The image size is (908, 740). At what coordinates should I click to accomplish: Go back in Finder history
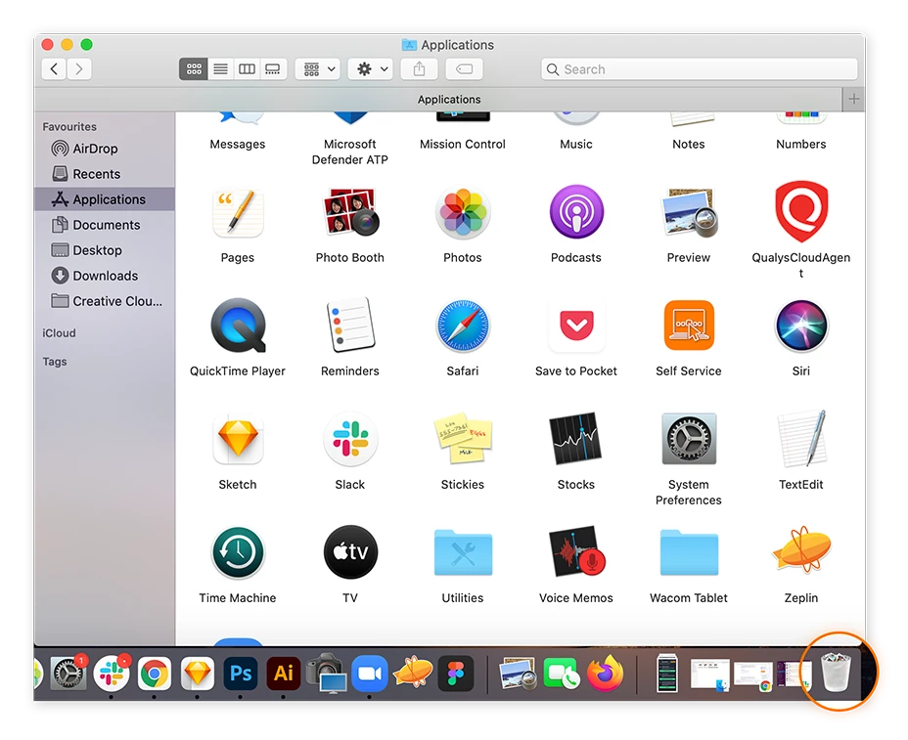pyautogui.click(x=54, y=69)
